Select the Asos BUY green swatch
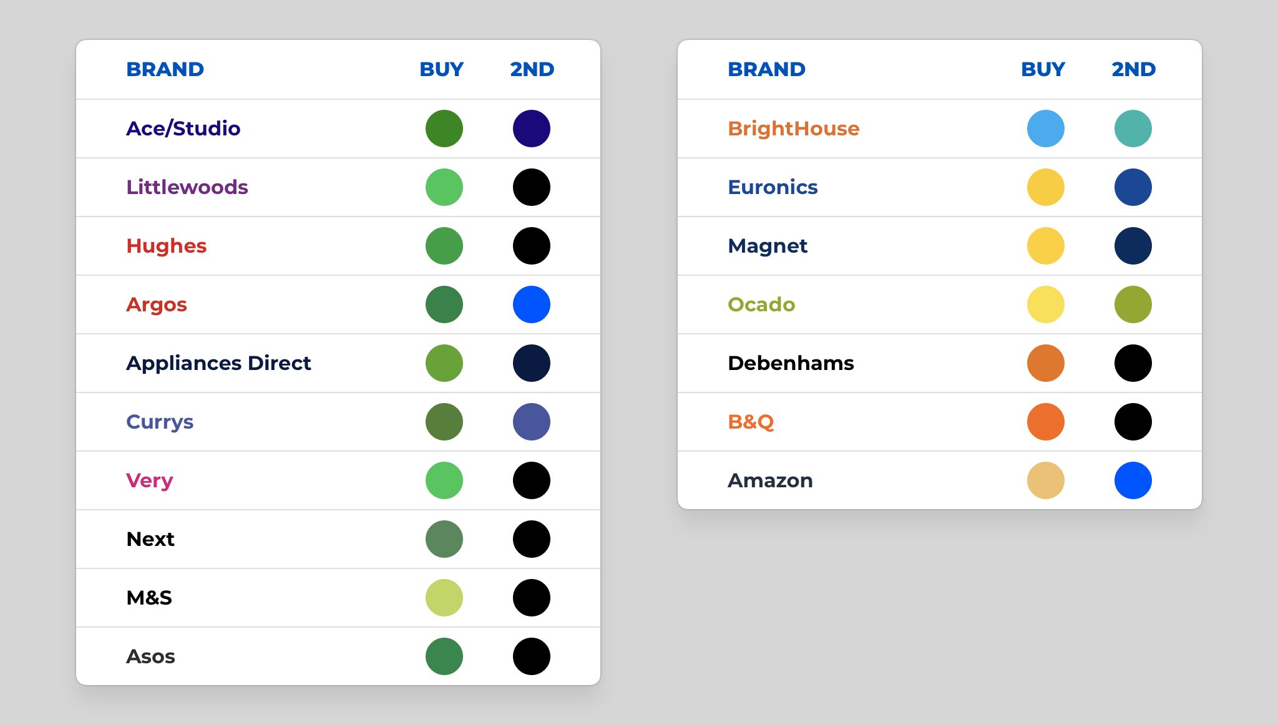Screen dimensions: 1278x725 click(444, 656)
